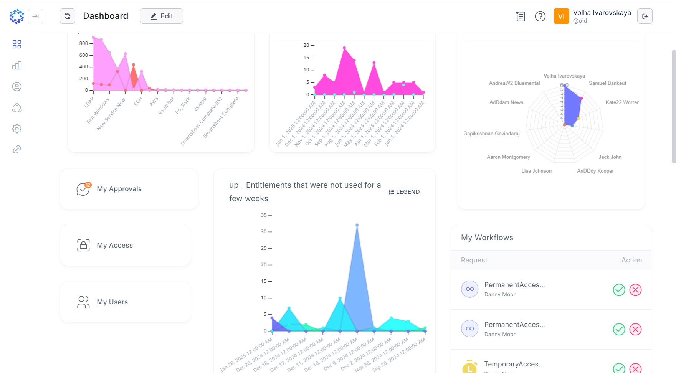
Task: Open the Dashboard grid icon in sidebar
Action: (17, 44)
